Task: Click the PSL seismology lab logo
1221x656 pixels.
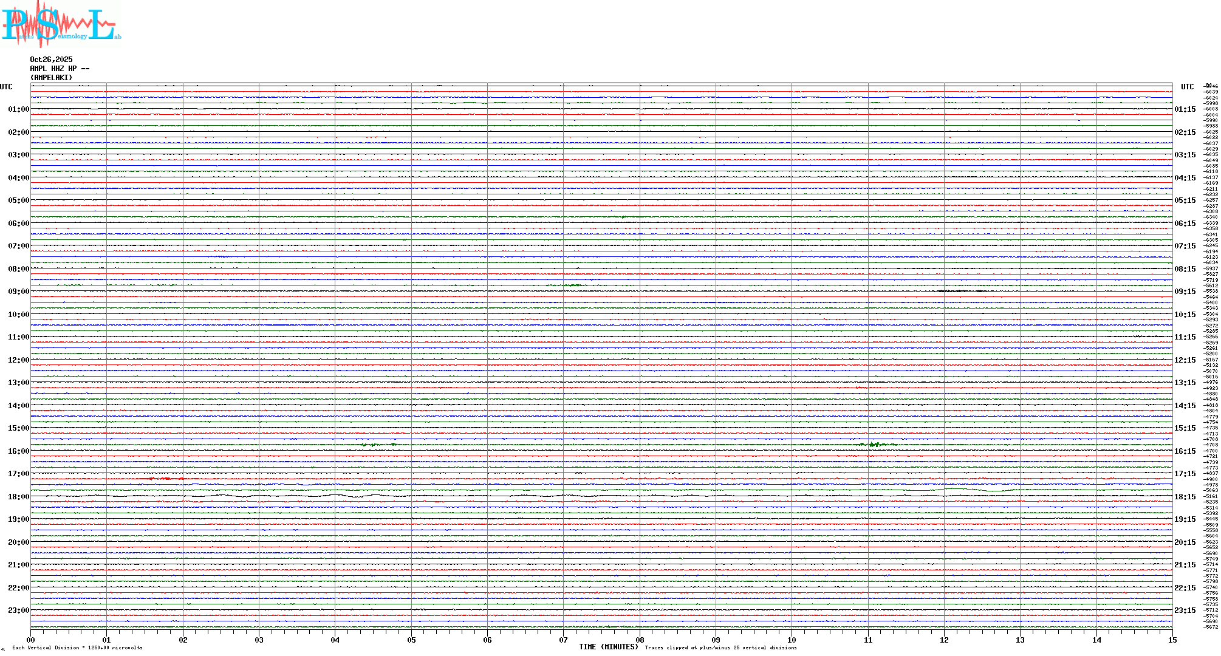Action: coord(61,24)
